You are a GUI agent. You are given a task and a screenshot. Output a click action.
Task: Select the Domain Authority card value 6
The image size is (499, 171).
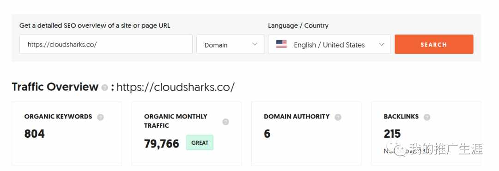[x=267, y=134]
